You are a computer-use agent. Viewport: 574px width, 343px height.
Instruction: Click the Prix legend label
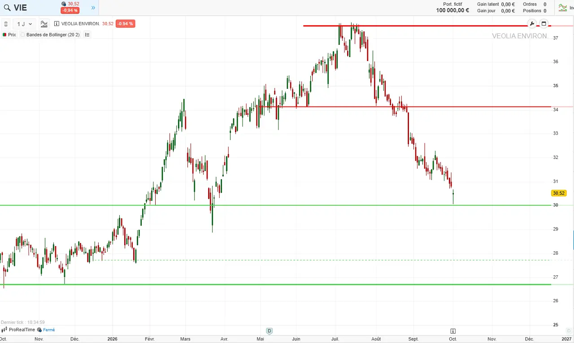point(12,35)
